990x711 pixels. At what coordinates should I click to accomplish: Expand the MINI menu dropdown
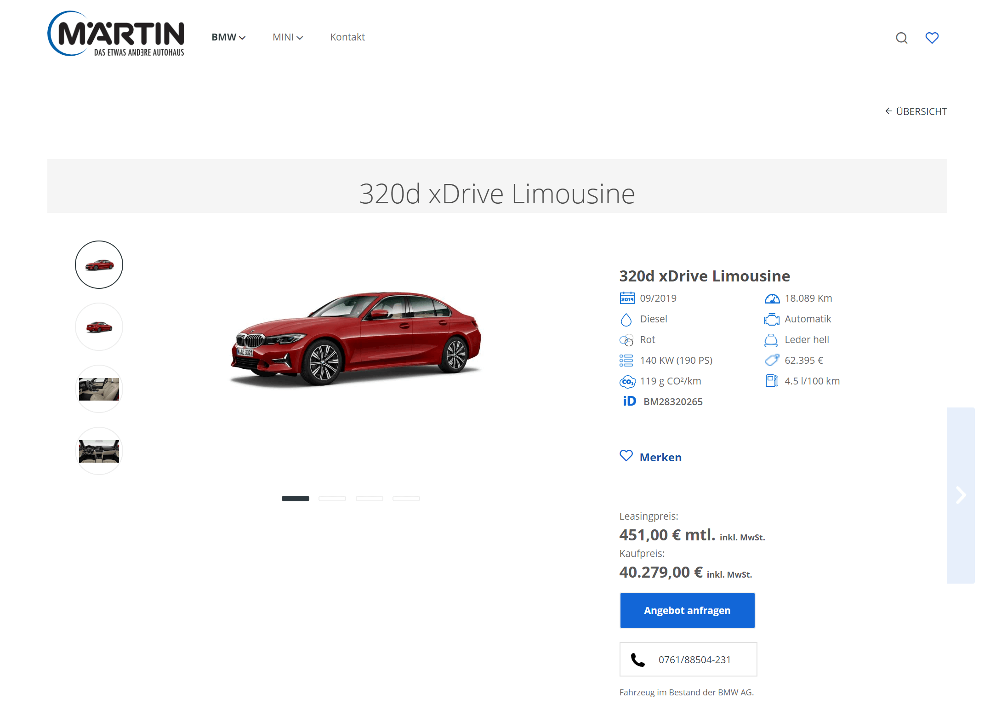(288, 37)
